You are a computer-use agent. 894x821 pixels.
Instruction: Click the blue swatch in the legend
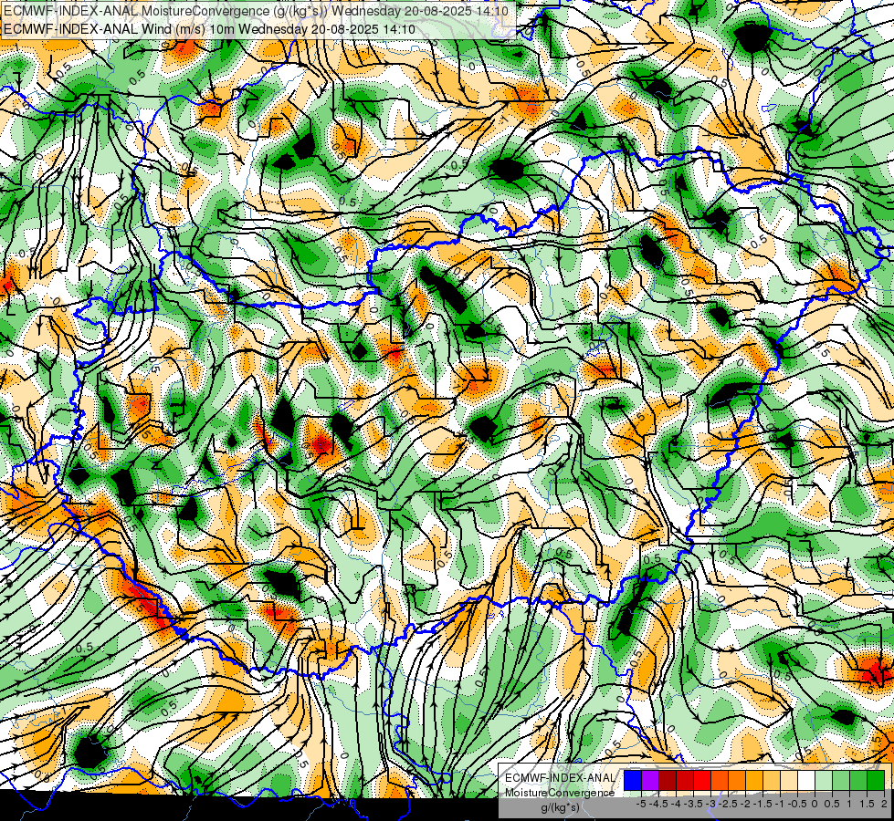[633, 781]
